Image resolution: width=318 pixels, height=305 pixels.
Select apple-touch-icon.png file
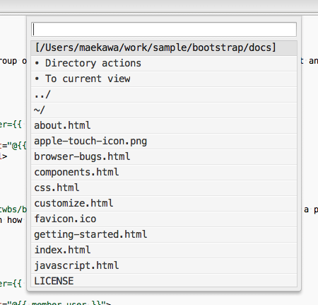tap(164, 142)
